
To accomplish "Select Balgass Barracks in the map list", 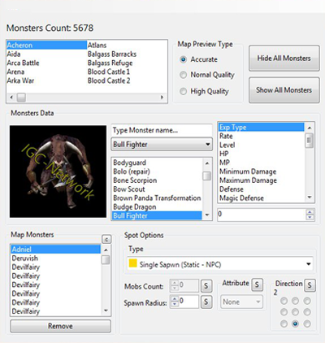I will [x=112, y=54].
